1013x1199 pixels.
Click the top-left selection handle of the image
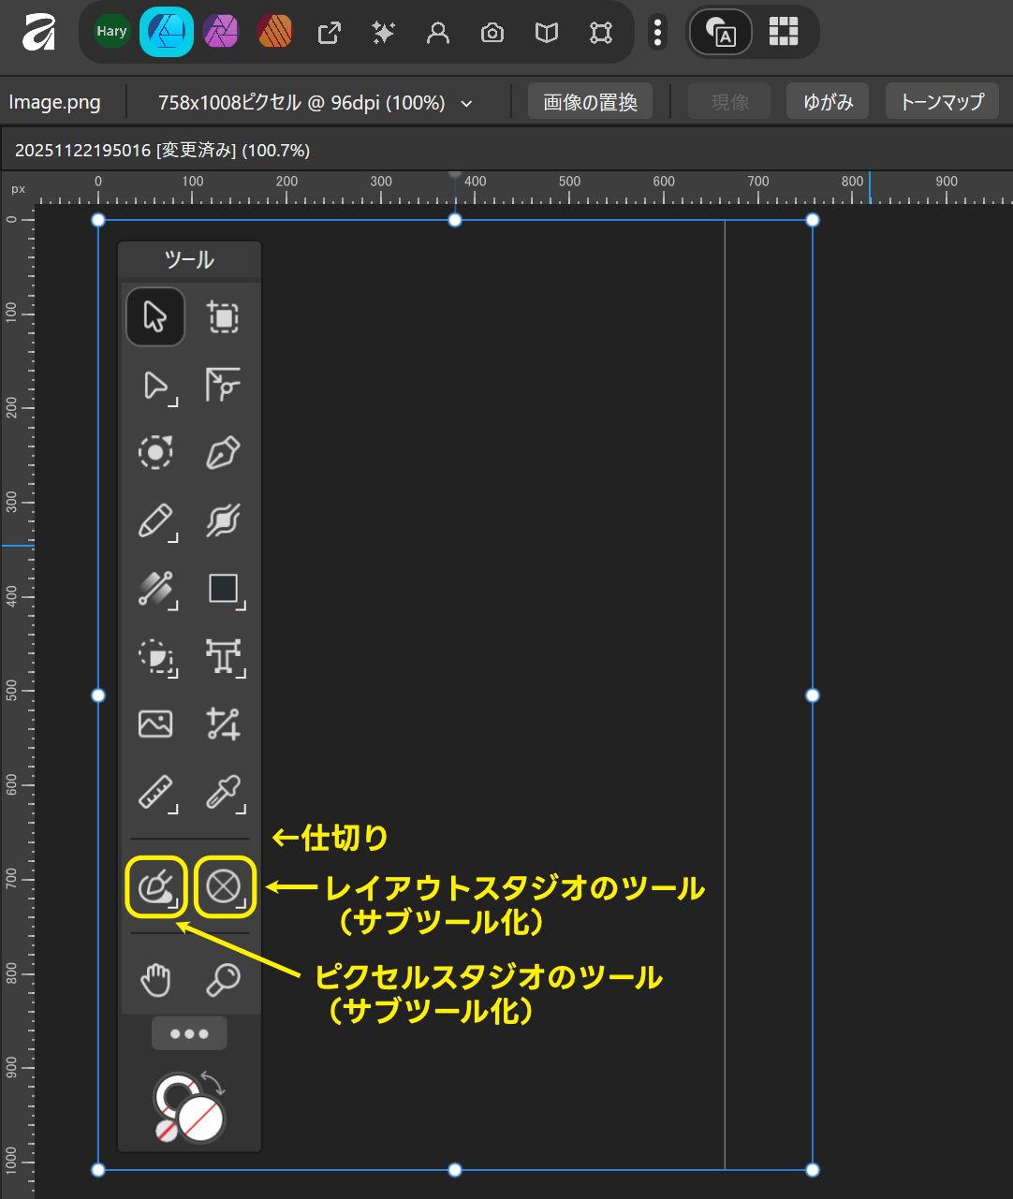point(98,220)
